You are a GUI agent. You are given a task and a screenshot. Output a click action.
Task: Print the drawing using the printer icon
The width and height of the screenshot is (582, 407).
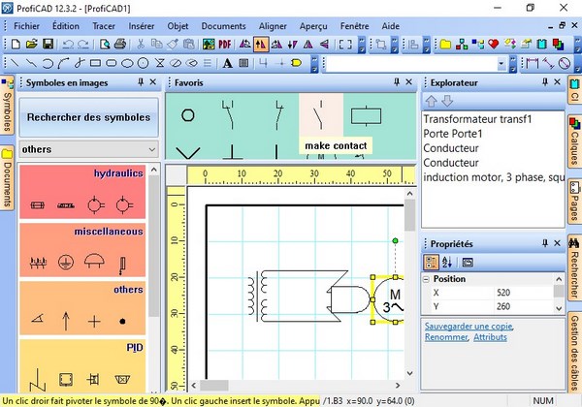coord(120,45)
